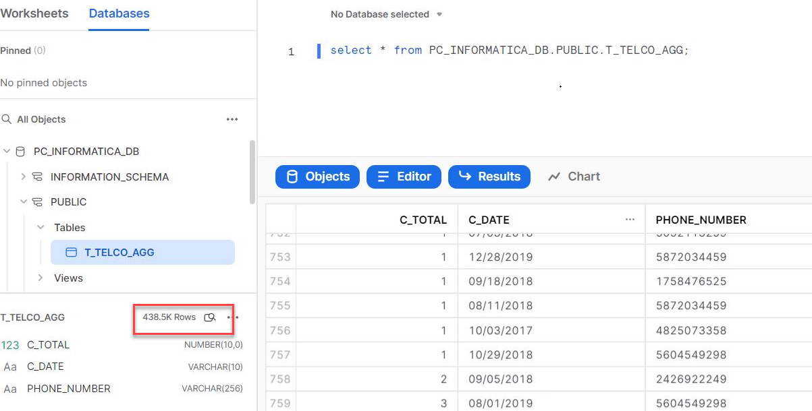
Task: Select the T_TELCO_AGG table in tree
Action: pyautogui.click(x=119, y=253)
